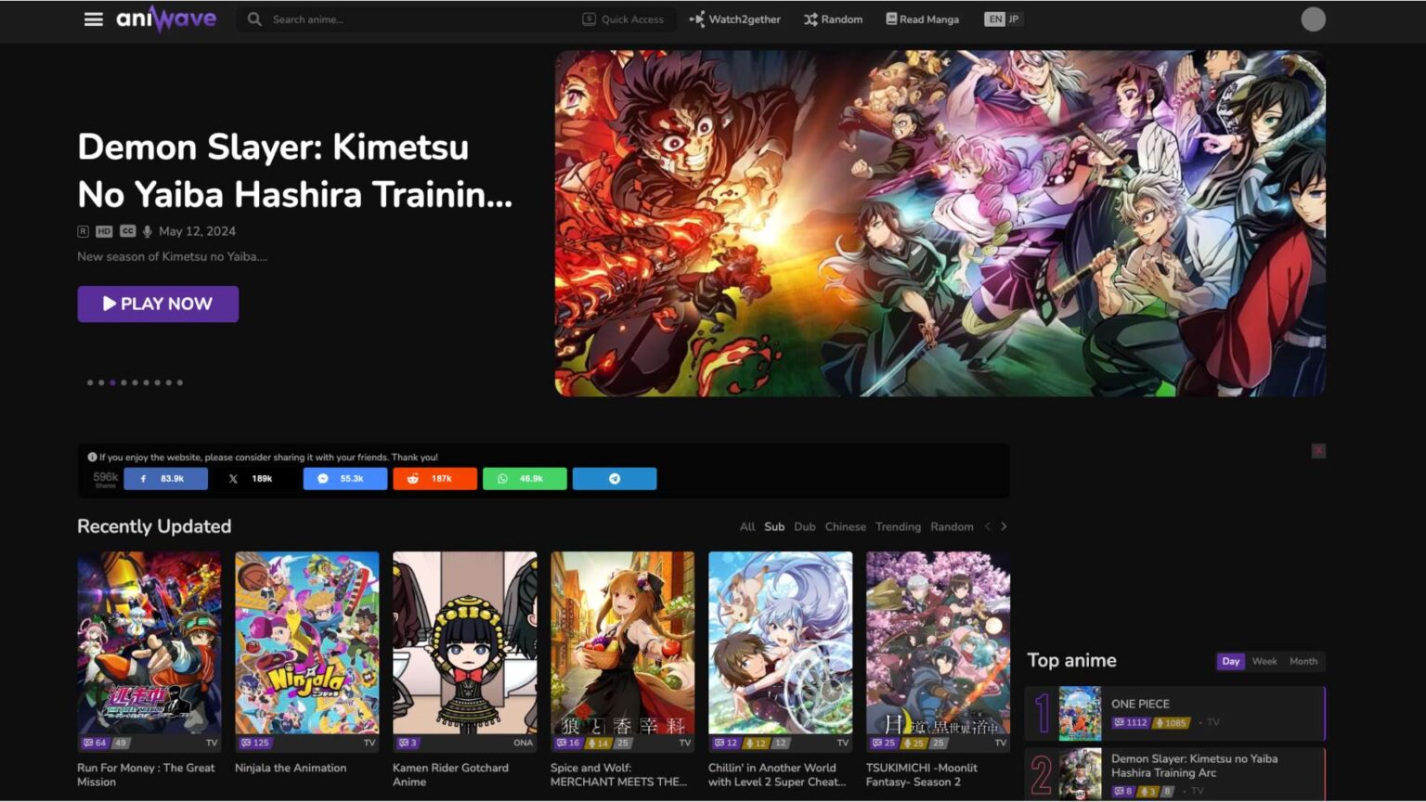Select the Trending filter tab

pos(898,526)
